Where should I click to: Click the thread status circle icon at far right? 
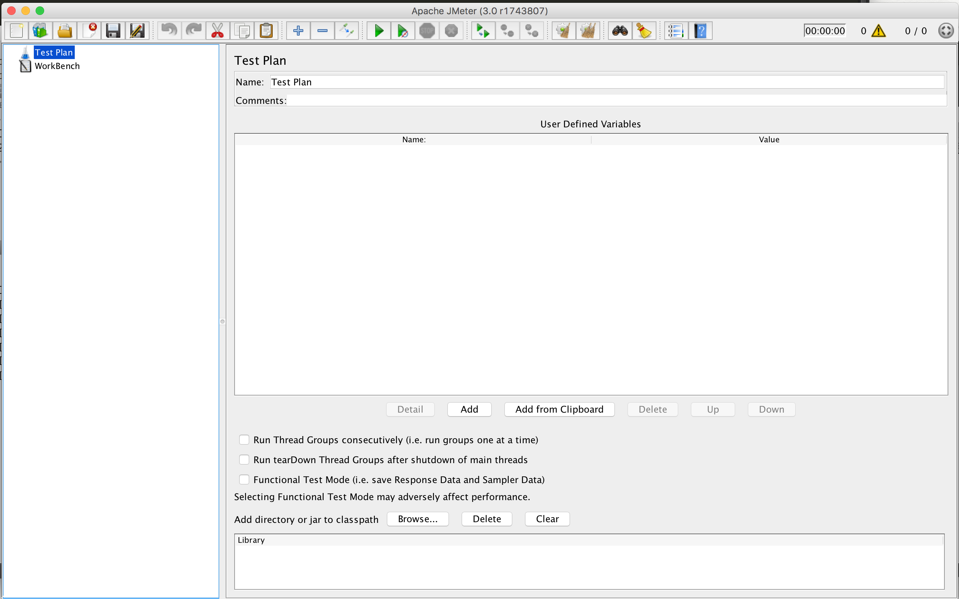tap(946, 31)
